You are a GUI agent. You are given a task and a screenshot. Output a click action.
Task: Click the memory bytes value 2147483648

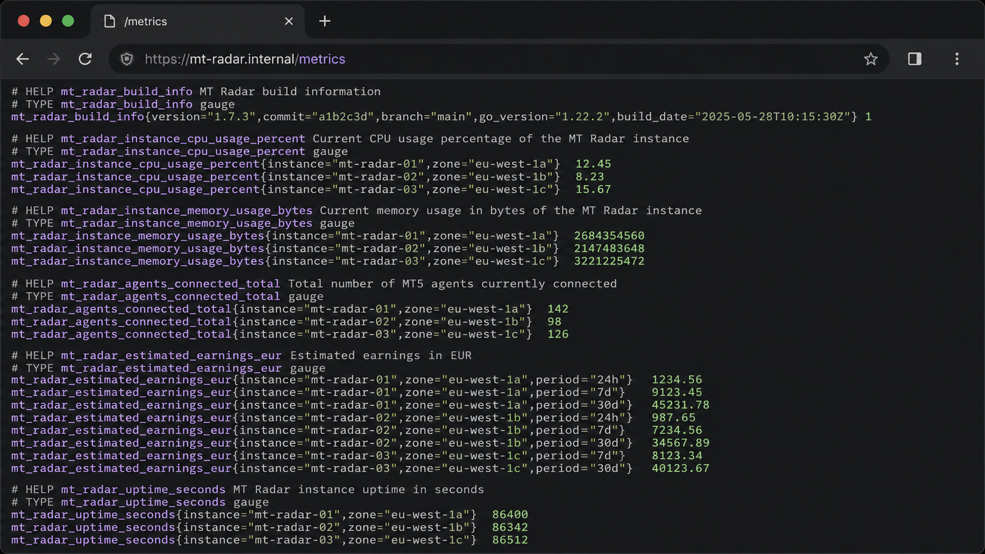coord(609,248)
